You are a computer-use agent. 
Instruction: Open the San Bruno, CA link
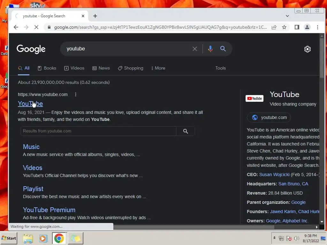[x=293, y=184]
